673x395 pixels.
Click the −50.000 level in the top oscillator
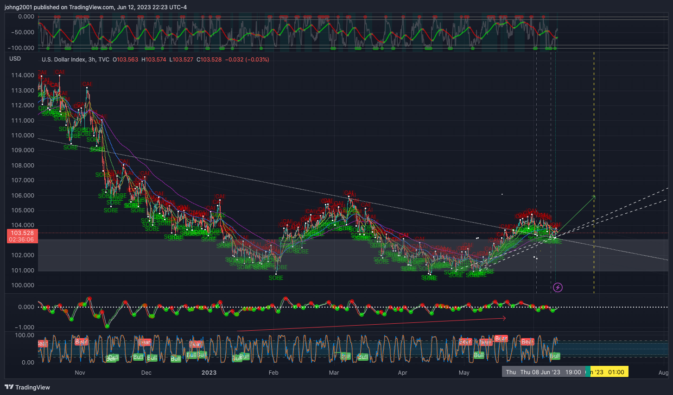[23, 32]
